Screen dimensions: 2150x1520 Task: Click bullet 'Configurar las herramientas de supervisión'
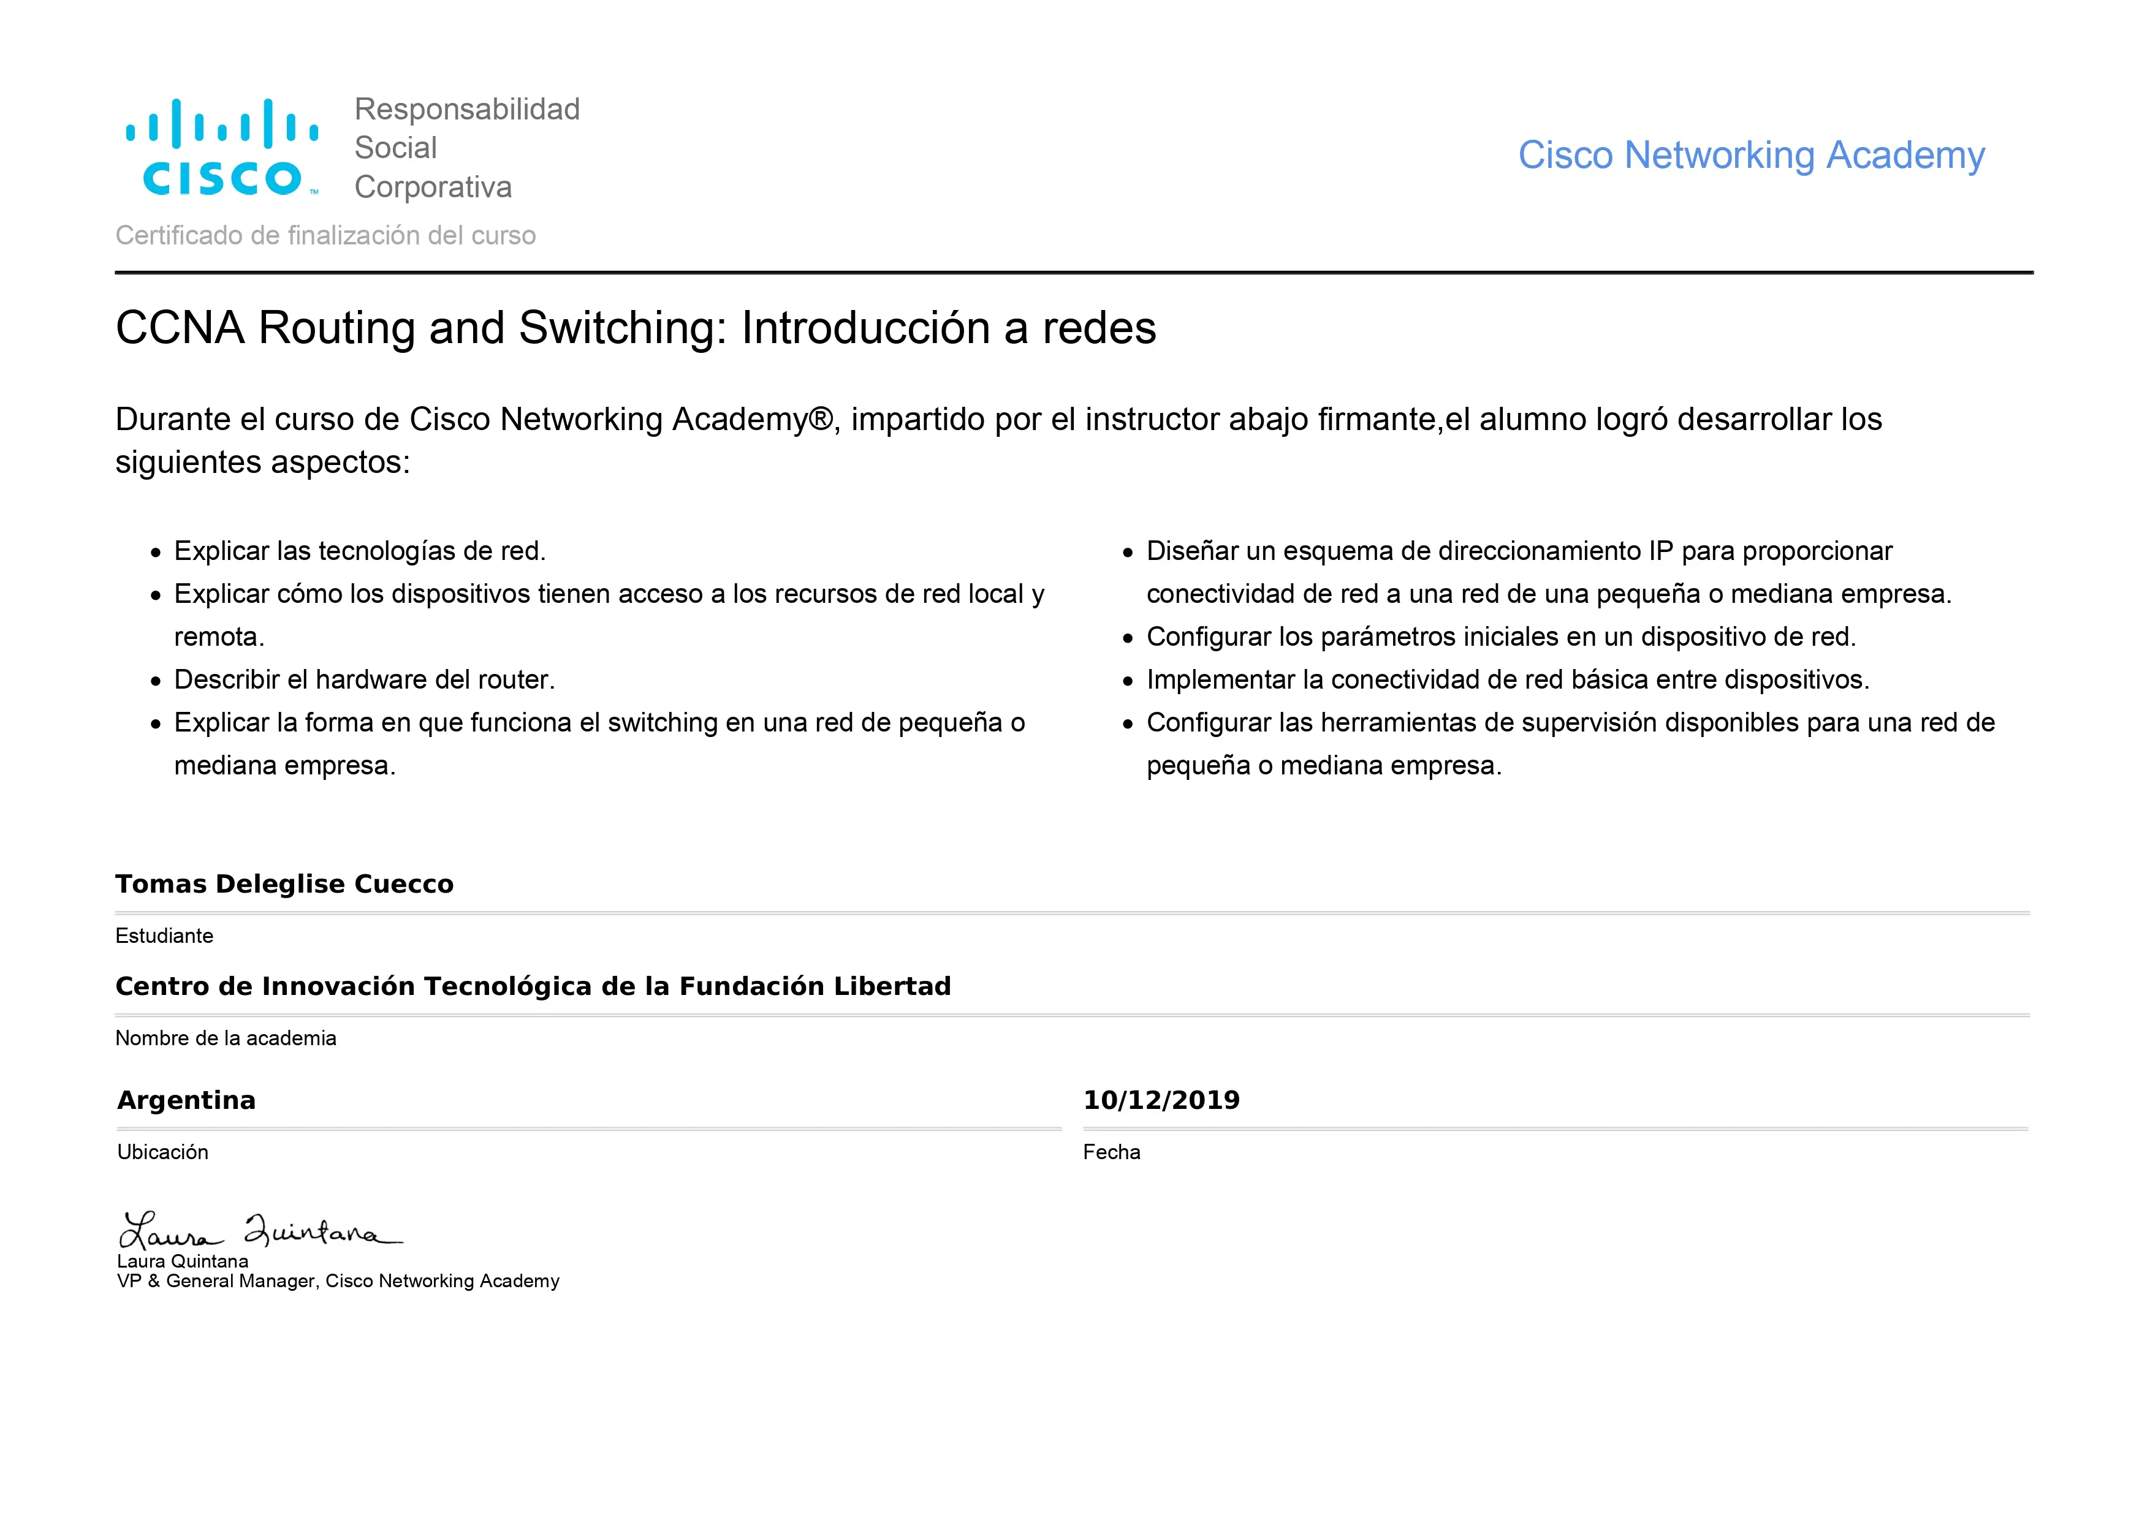click(1570, 744)
